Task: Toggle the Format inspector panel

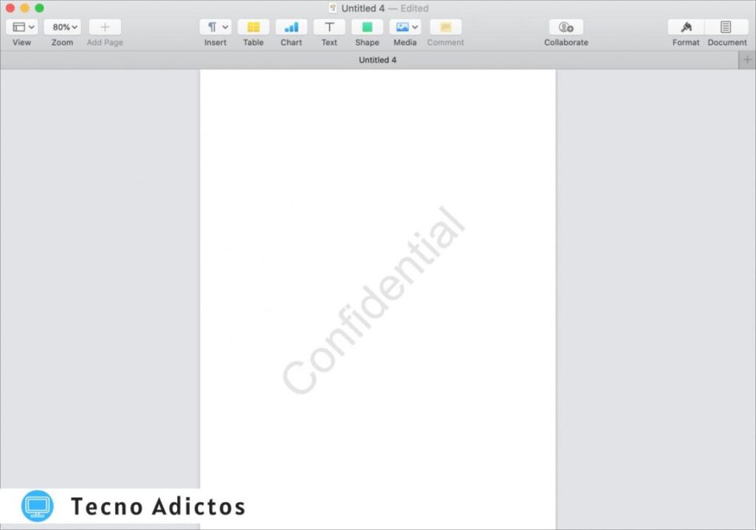Action: (686, 27)
